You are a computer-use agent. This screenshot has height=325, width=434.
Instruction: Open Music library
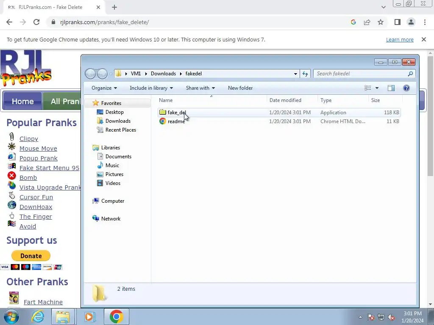[112, 165]
